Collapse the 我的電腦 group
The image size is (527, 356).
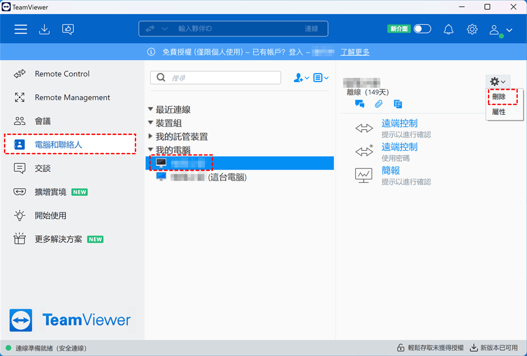(x=151, y=150)
